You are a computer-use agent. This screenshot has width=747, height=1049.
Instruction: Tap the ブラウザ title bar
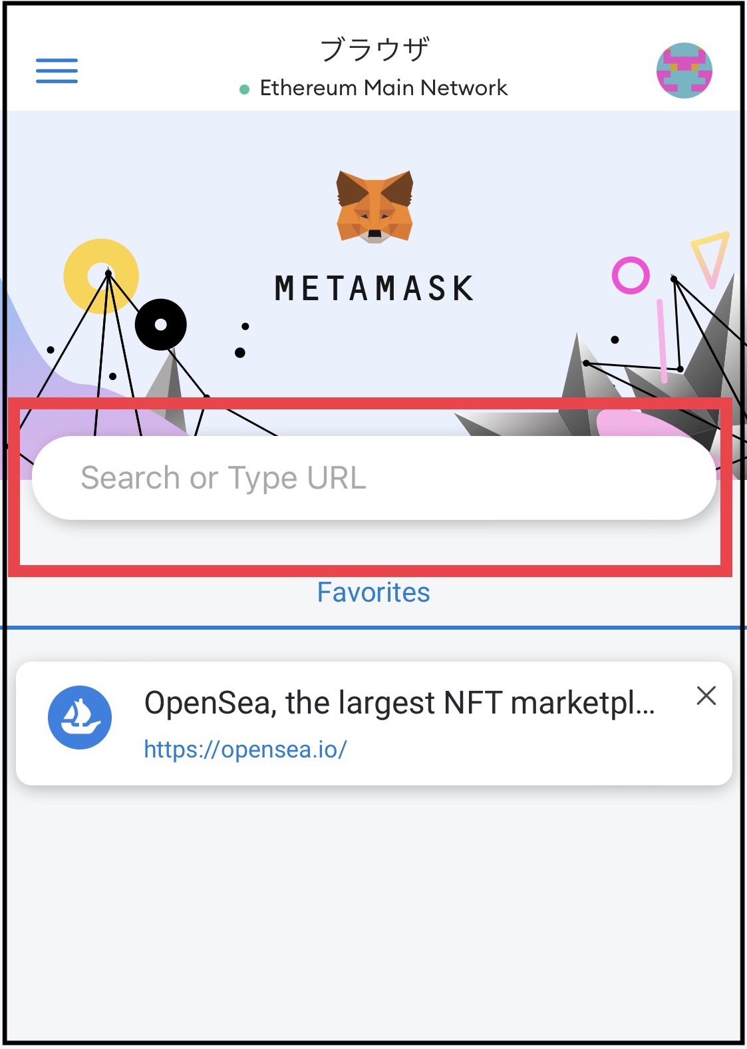373,48
